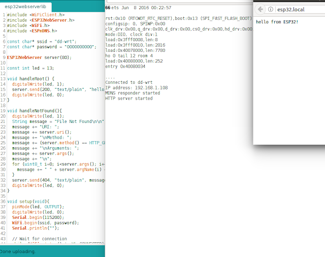Click the 'message += server.uri();' line
The width and height of the screenshot is (325, 257).
(x=42, y=132)
